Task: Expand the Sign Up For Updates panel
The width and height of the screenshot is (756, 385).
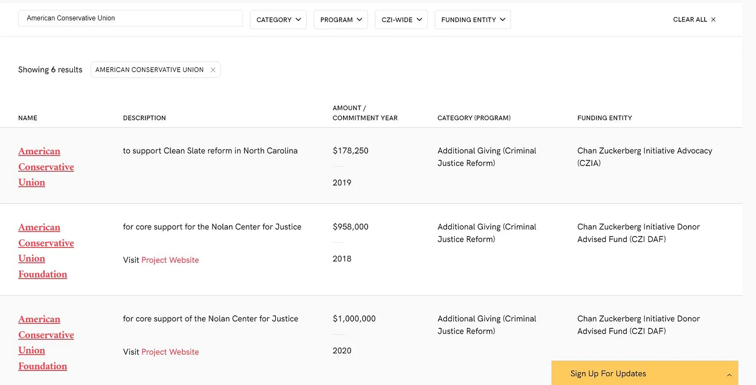Action: click(x=644, y=374)
